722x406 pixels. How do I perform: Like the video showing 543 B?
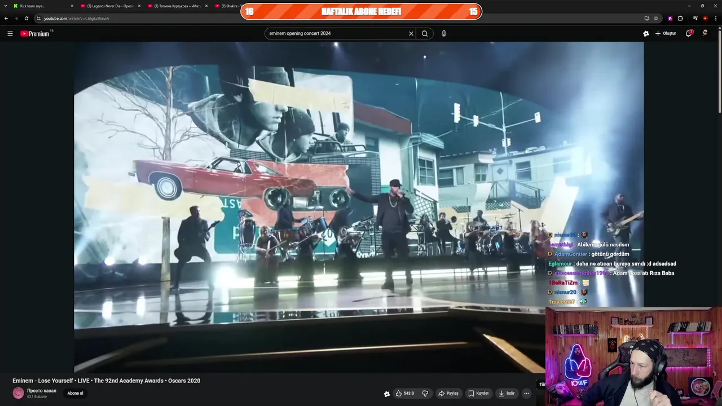coord(405,393)
